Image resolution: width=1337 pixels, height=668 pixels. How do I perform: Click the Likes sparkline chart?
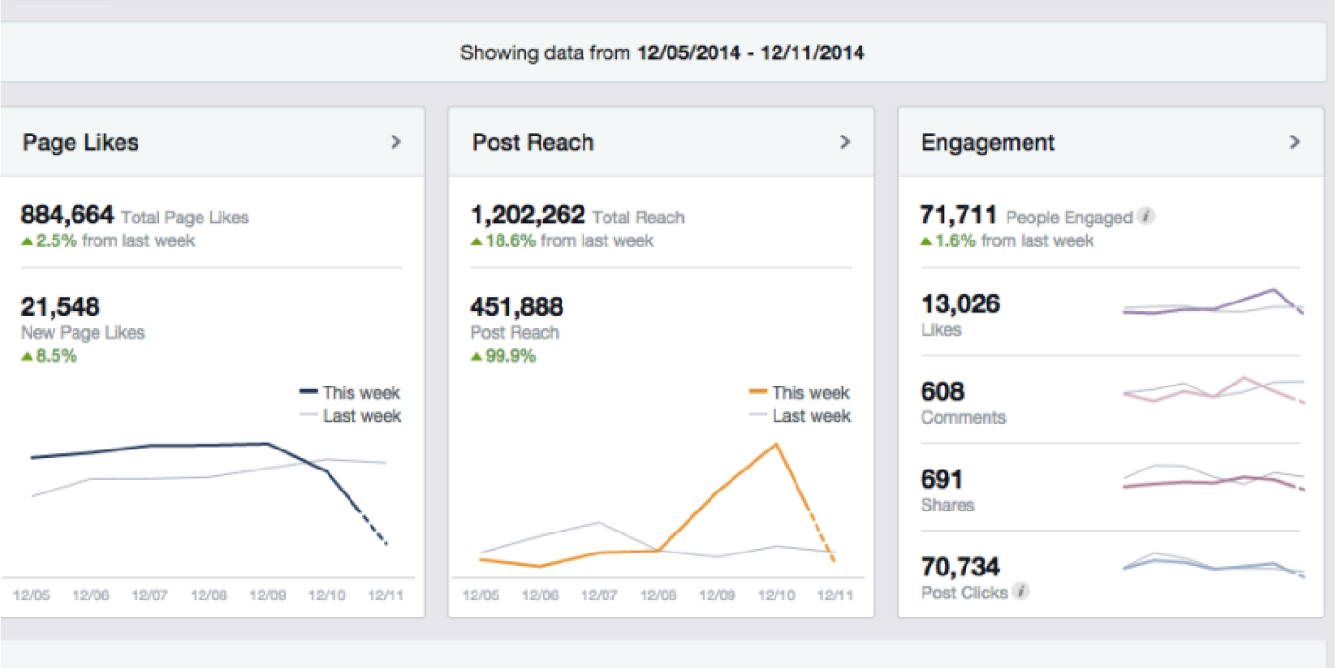[1213, 303]
